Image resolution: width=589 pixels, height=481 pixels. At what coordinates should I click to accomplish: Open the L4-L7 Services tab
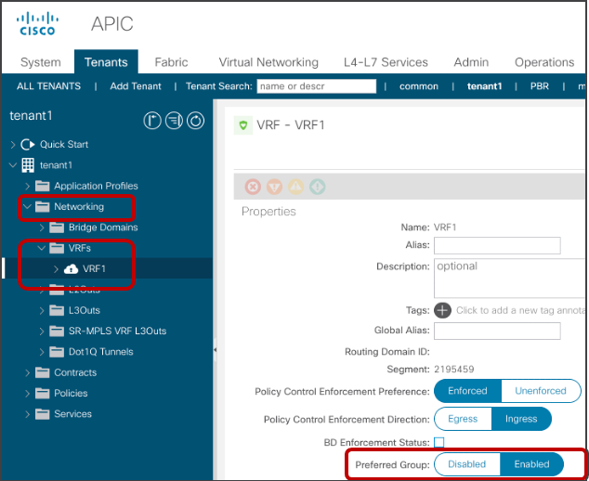click(386, 62)
